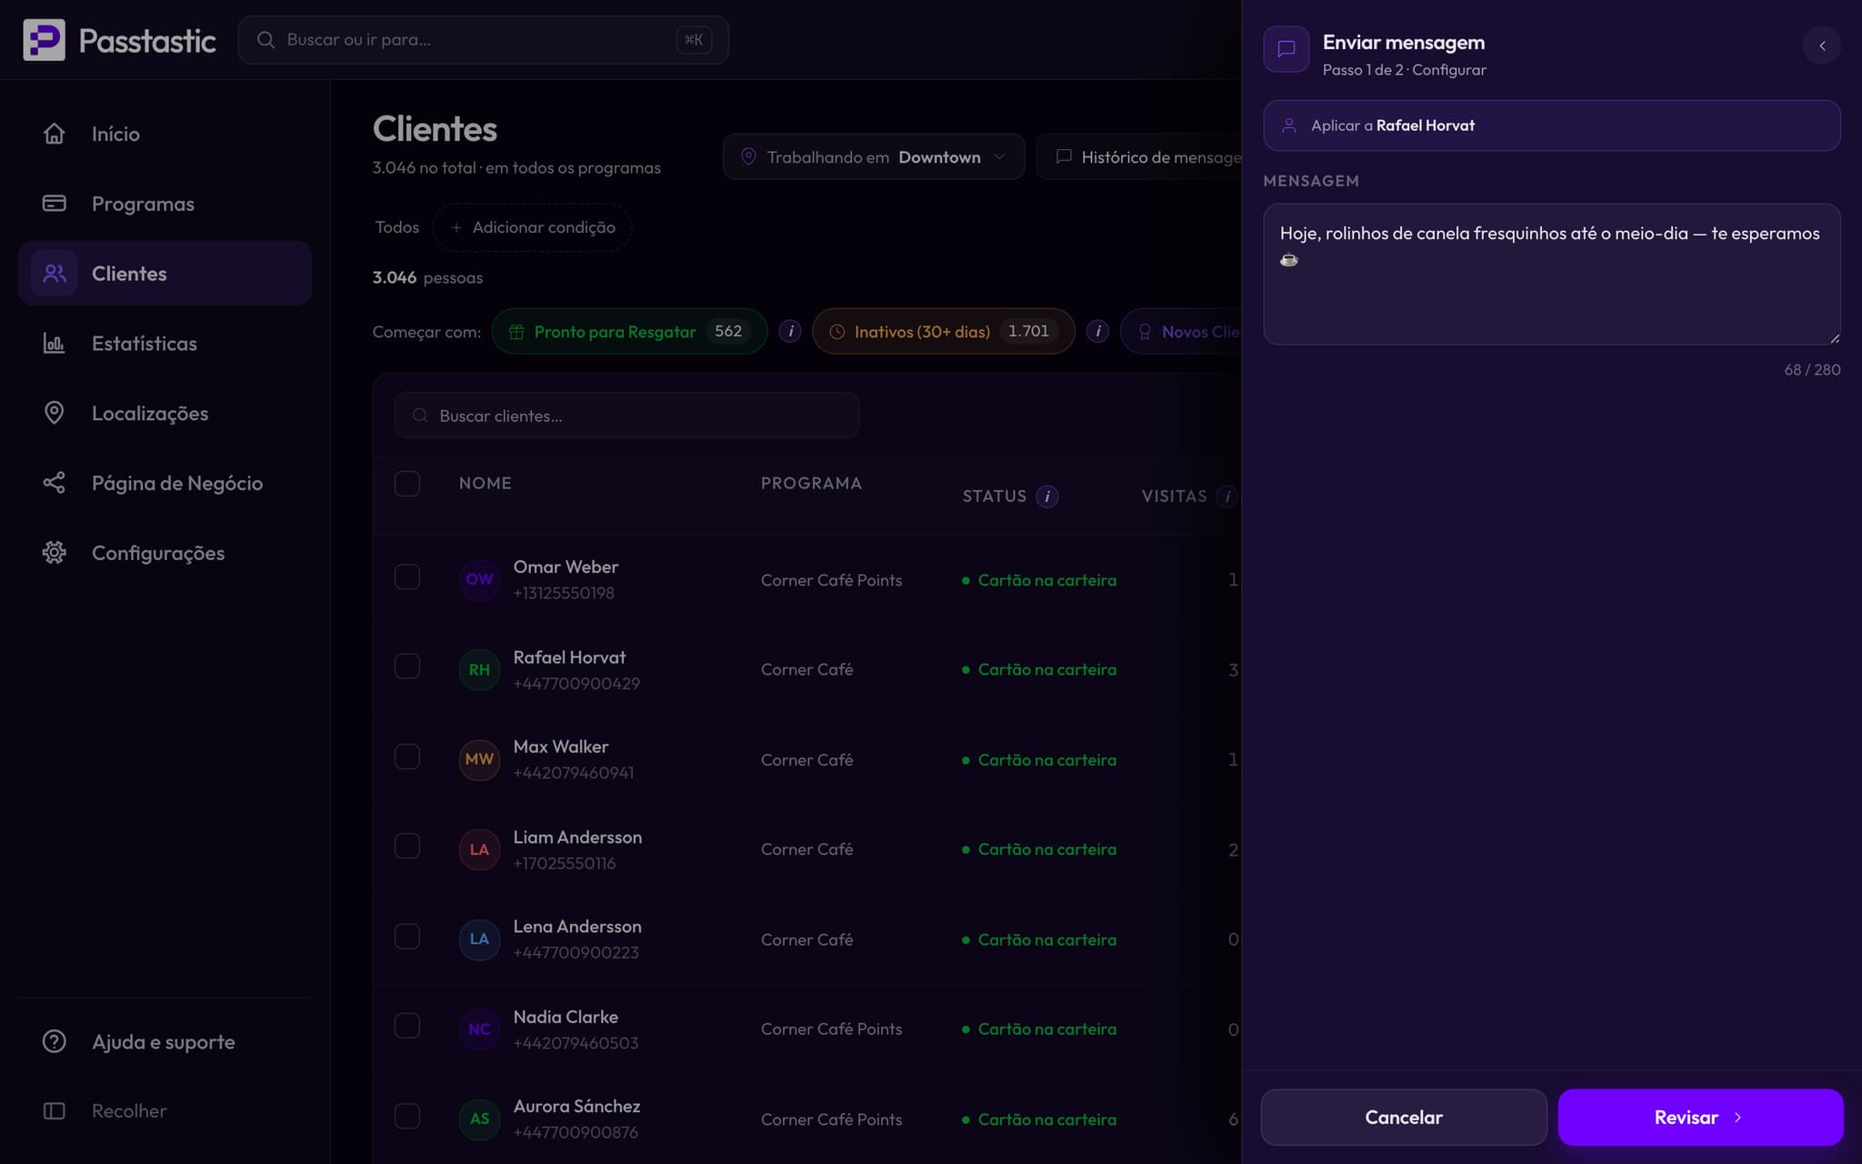1862x1164 pixels.
Task: Click the Estatísticas chart icon
Action: pos(55,343)
